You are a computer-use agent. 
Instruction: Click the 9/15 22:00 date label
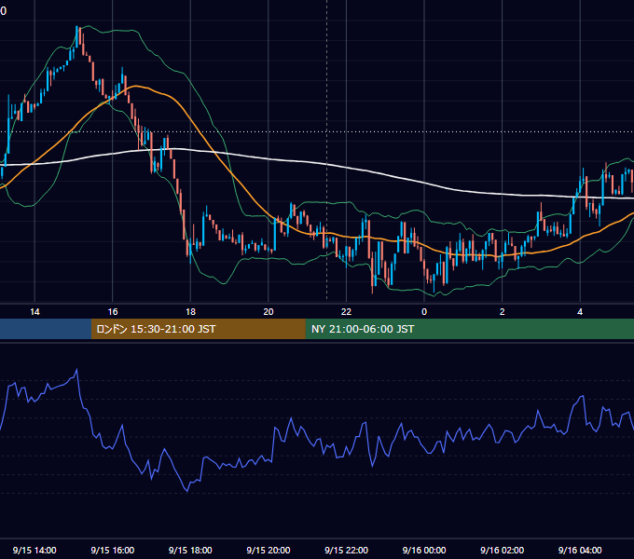[x=346, y=550]
